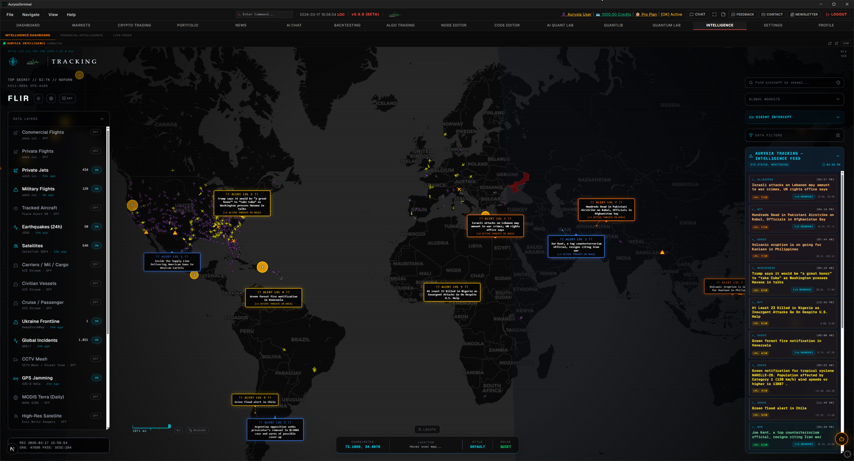Viewport: 854px width, 461px height.
Task: Select the Financial Intelligence sub-tab
Action: tap(82, 35)
